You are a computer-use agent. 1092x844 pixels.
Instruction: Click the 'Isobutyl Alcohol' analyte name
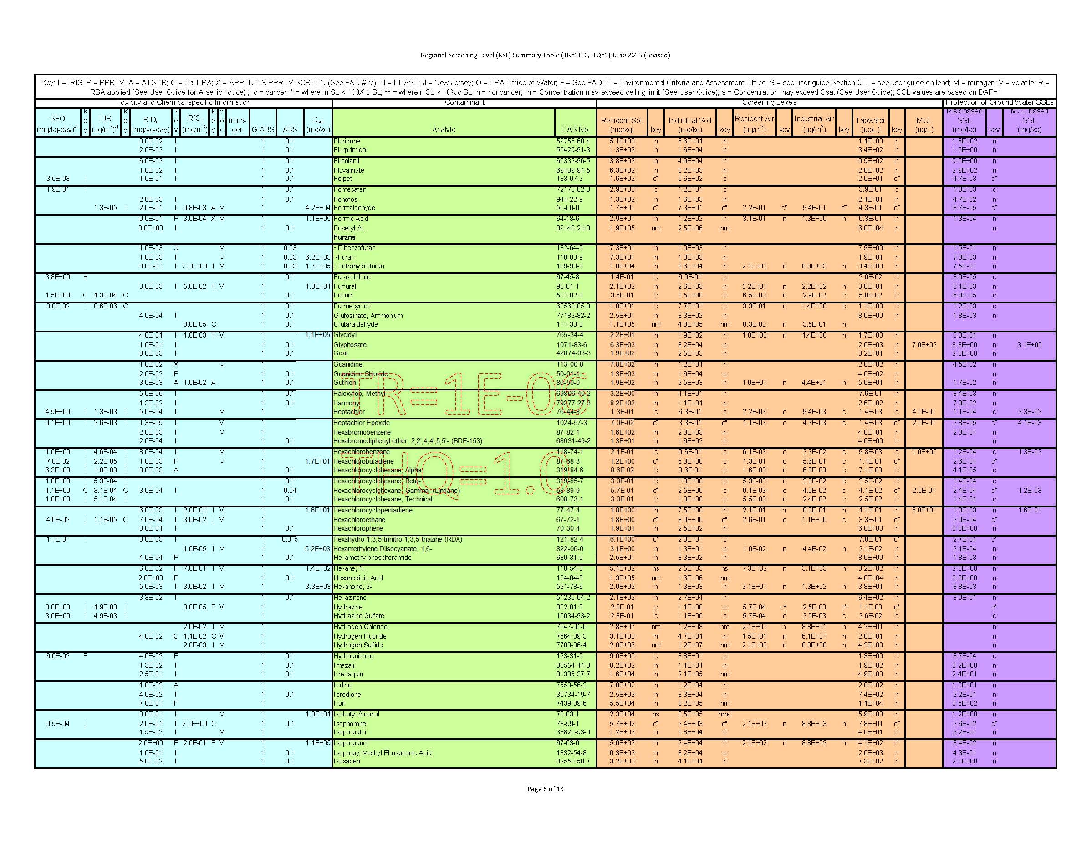coord(357,715)
